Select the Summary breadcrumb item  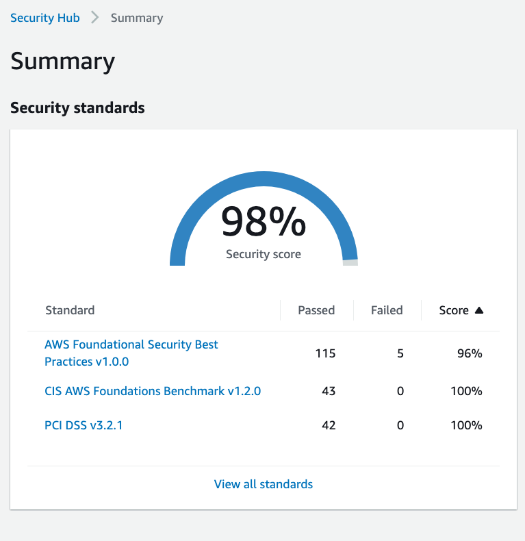coord(137,18)
